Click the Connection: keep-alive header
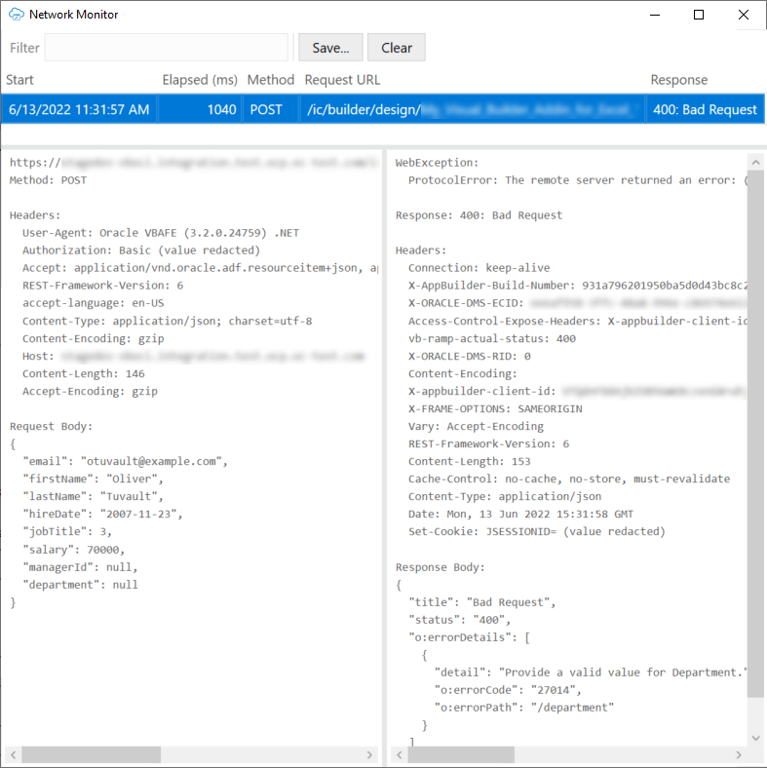The height and width of the screenshot is (768, 767). [x=479, y=268]
